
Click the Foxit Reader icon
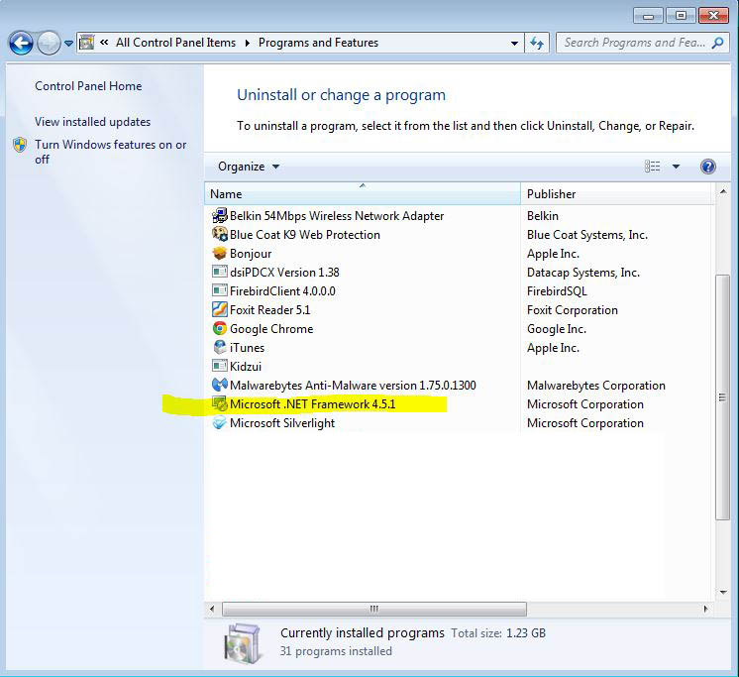tap(220, 309)
